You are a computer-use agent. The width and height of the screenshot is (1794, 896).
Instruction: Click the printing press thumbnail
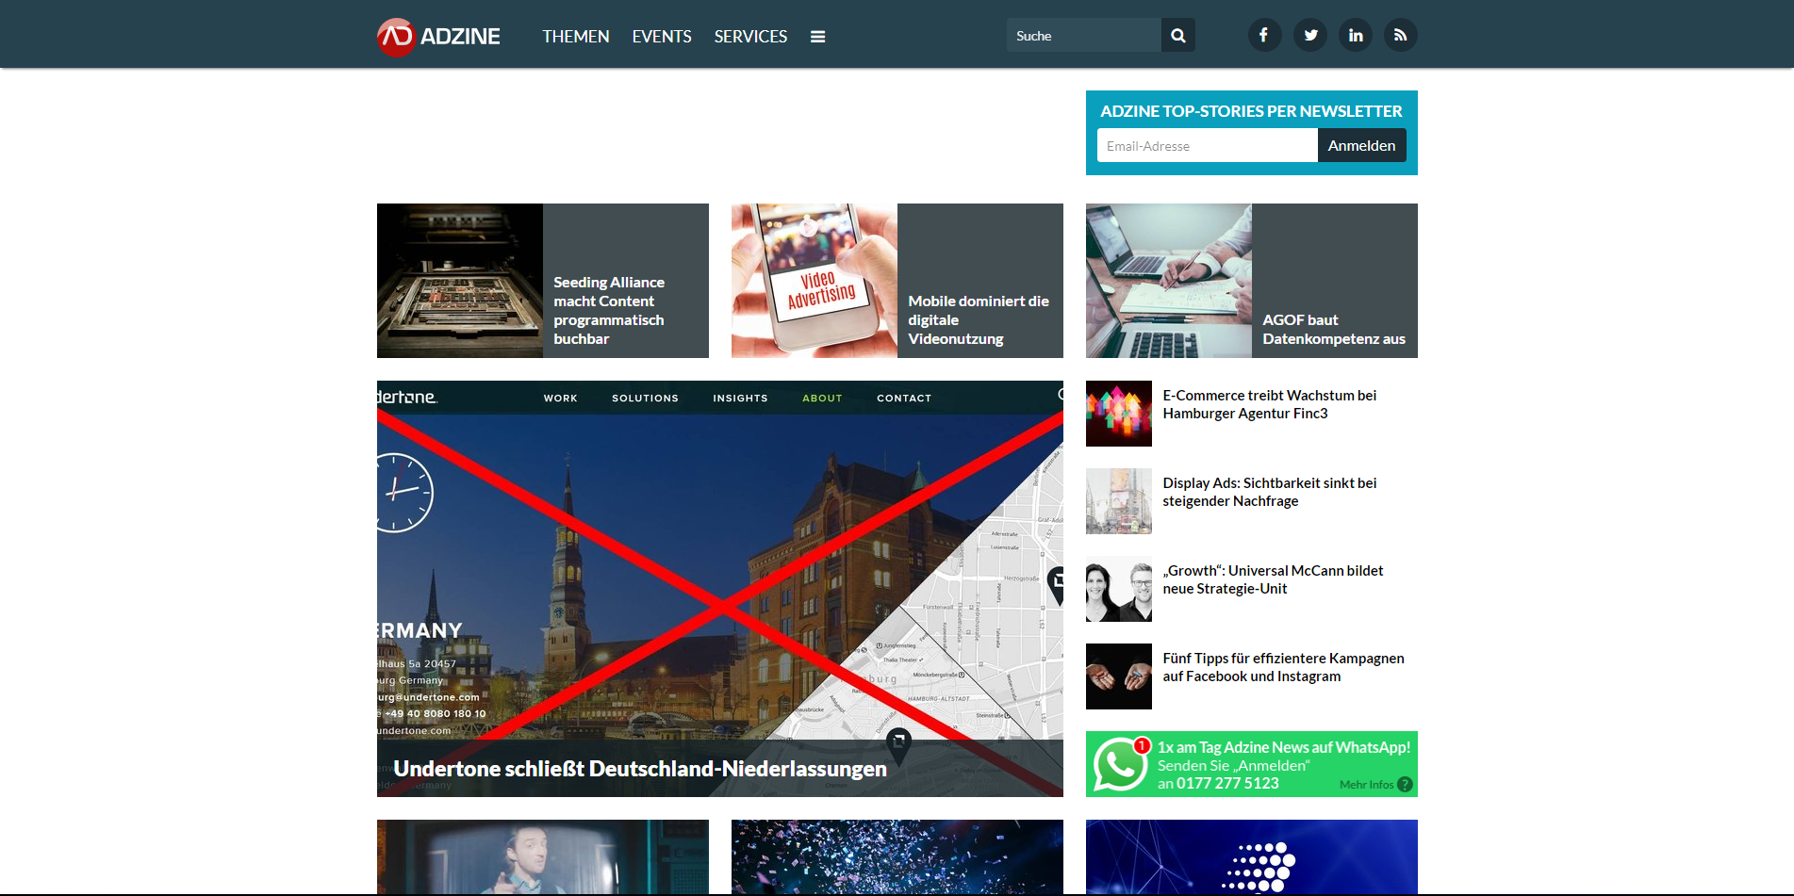(x=460, y=281)
